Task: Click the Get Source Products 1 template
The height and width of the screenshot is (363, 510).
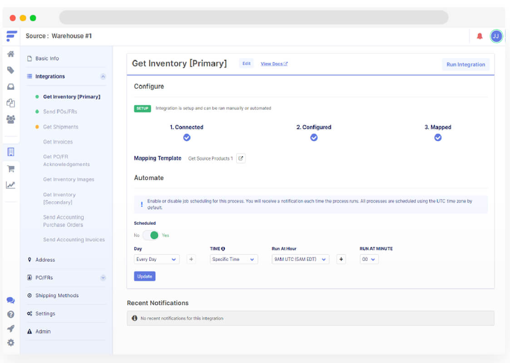Action: (x=210, y=159)
